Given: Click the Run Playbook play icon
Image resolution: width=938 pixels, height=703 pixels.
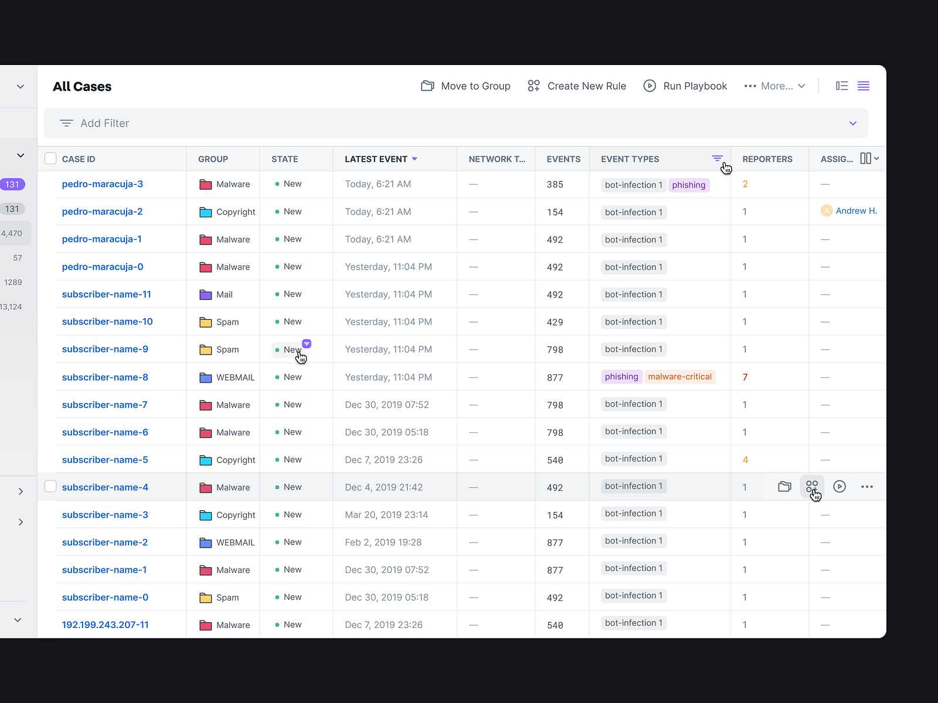Looking at the screenshot, I should (650, 86).
